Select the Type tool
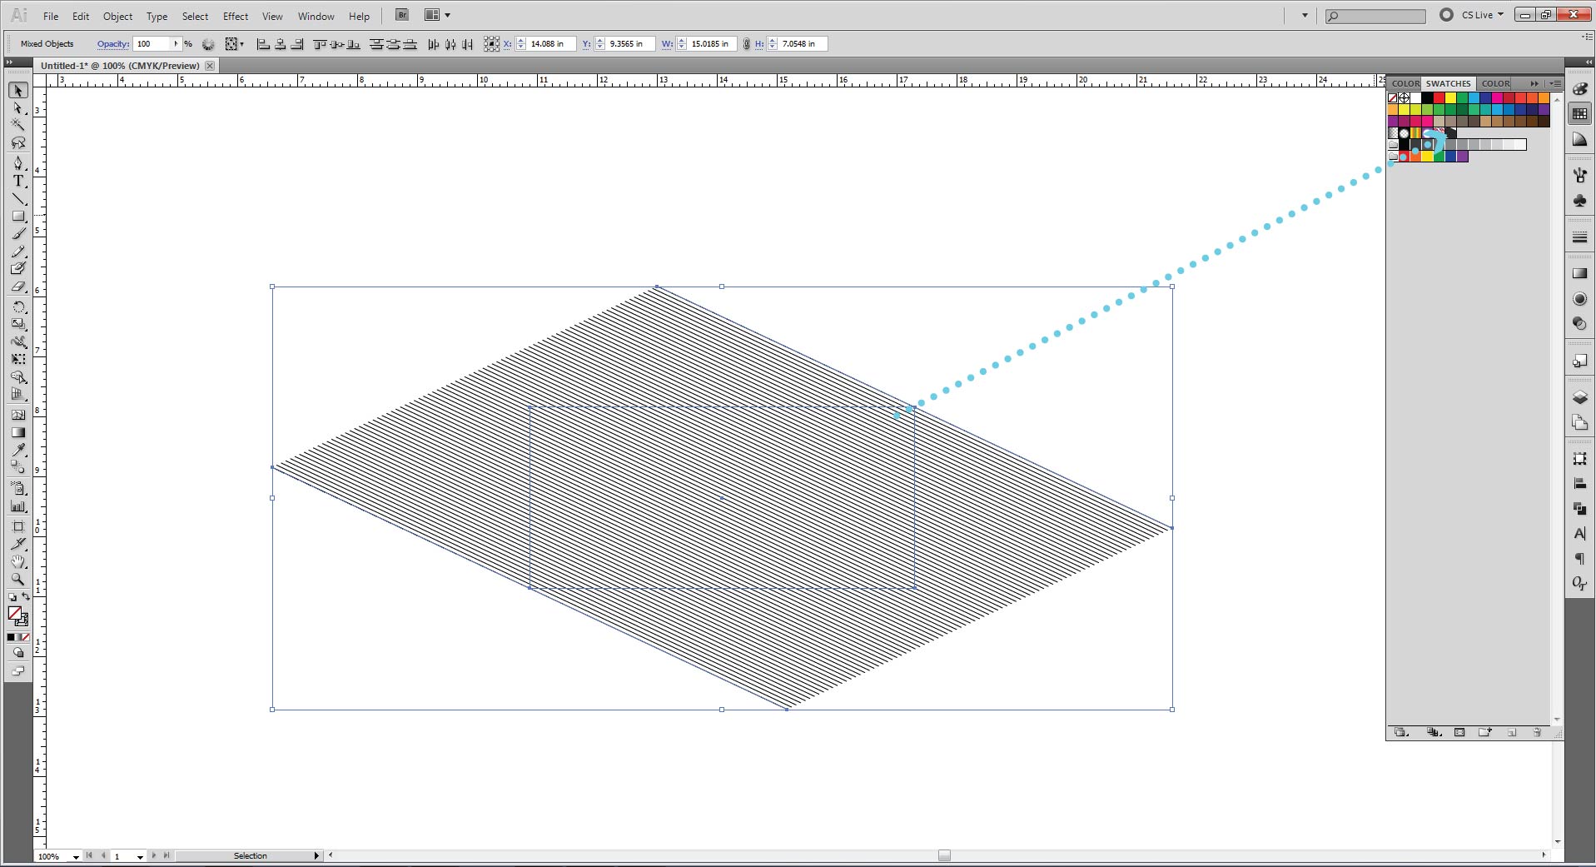This screenshot has width=1596, height=867. (17, 181)
